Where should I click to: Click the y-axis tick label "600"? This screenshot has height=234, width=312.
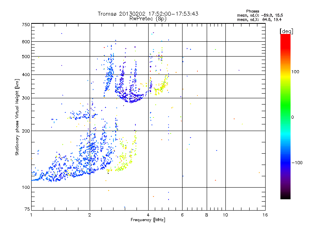click(26, 42)
